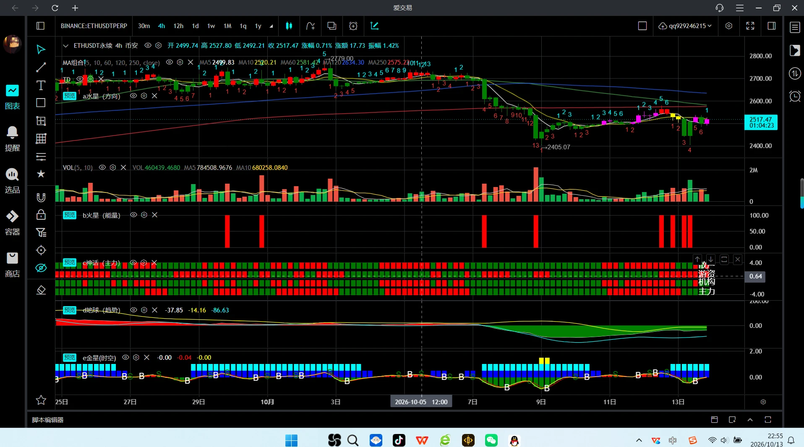Toggle visibility of VOL indicator
Viewport: 804px width, 447px height.
pyautogui.click(x=102, y=167)
